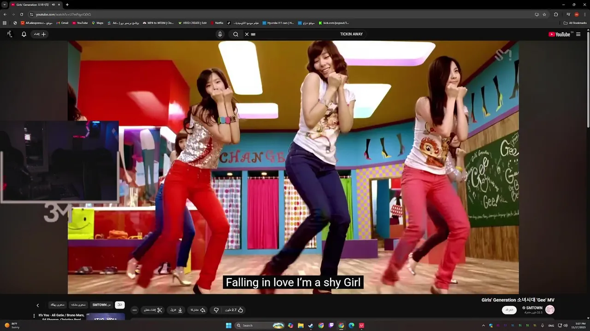Select the 'For you' filter chip beside the arrow
Screen dimensions: 590x331
click(58, 305)
